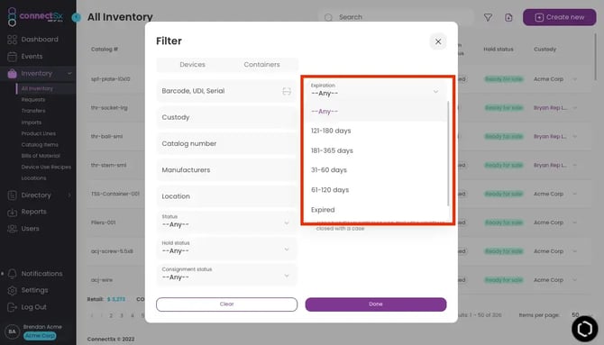
Task: Expand the Consignment status dropdown
Action: coord(226,275)
